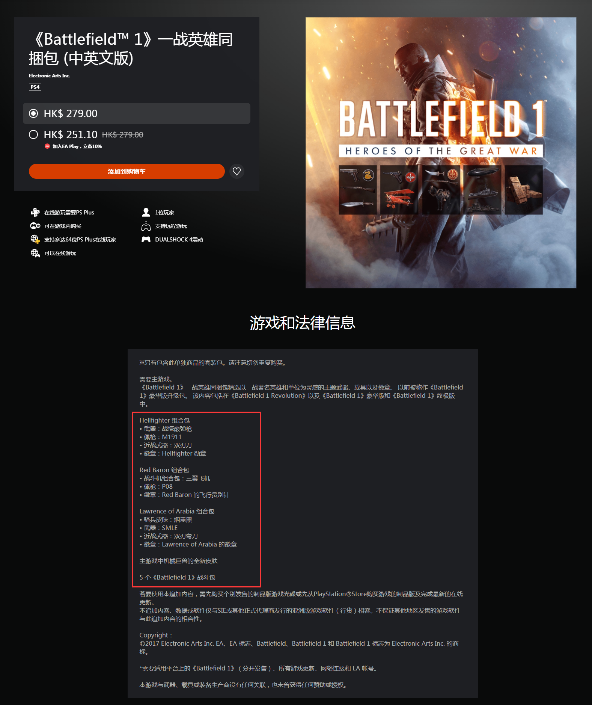
Task: Click the PS4 platform badge
Action: 35,87
